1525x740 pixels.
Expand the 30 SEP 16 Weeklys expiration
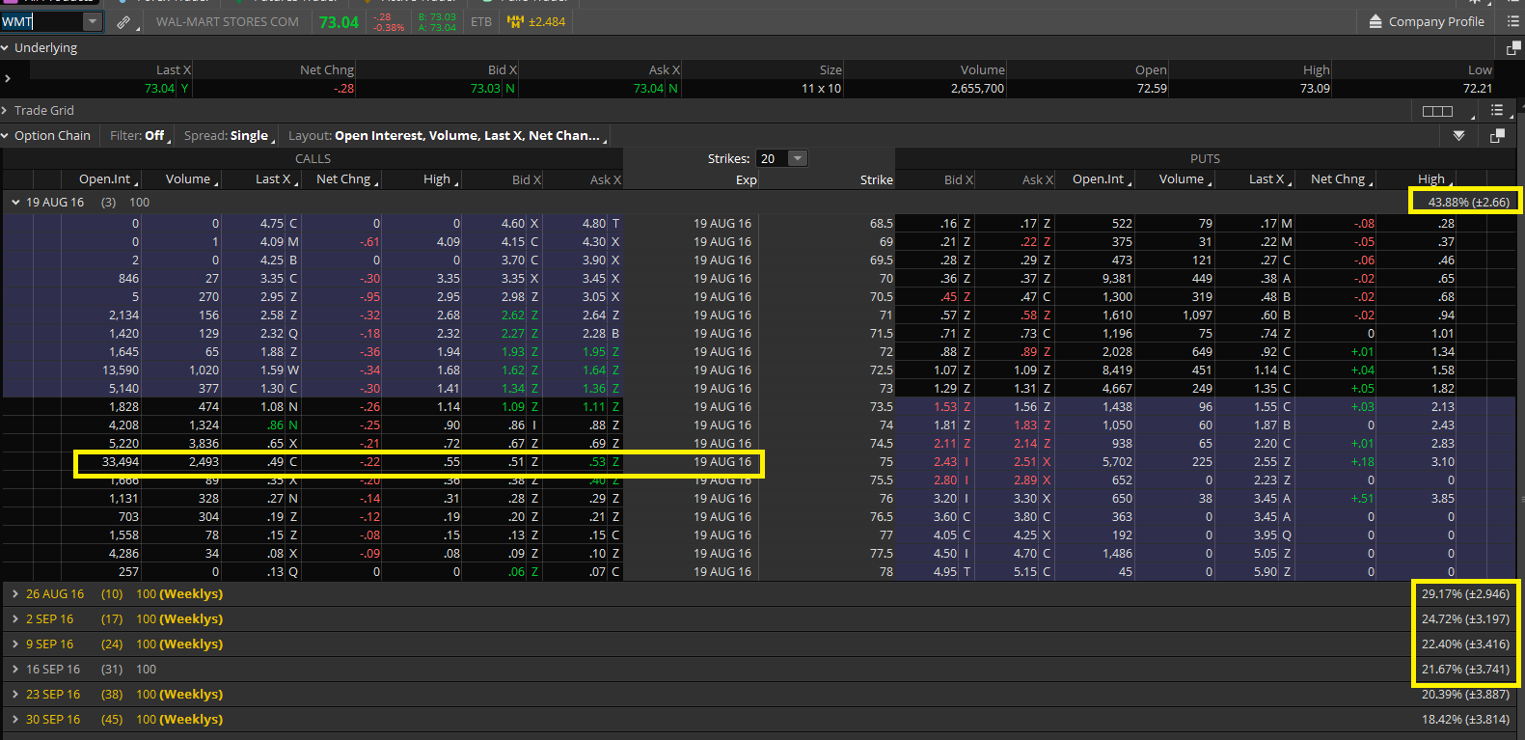coord(15,720)
